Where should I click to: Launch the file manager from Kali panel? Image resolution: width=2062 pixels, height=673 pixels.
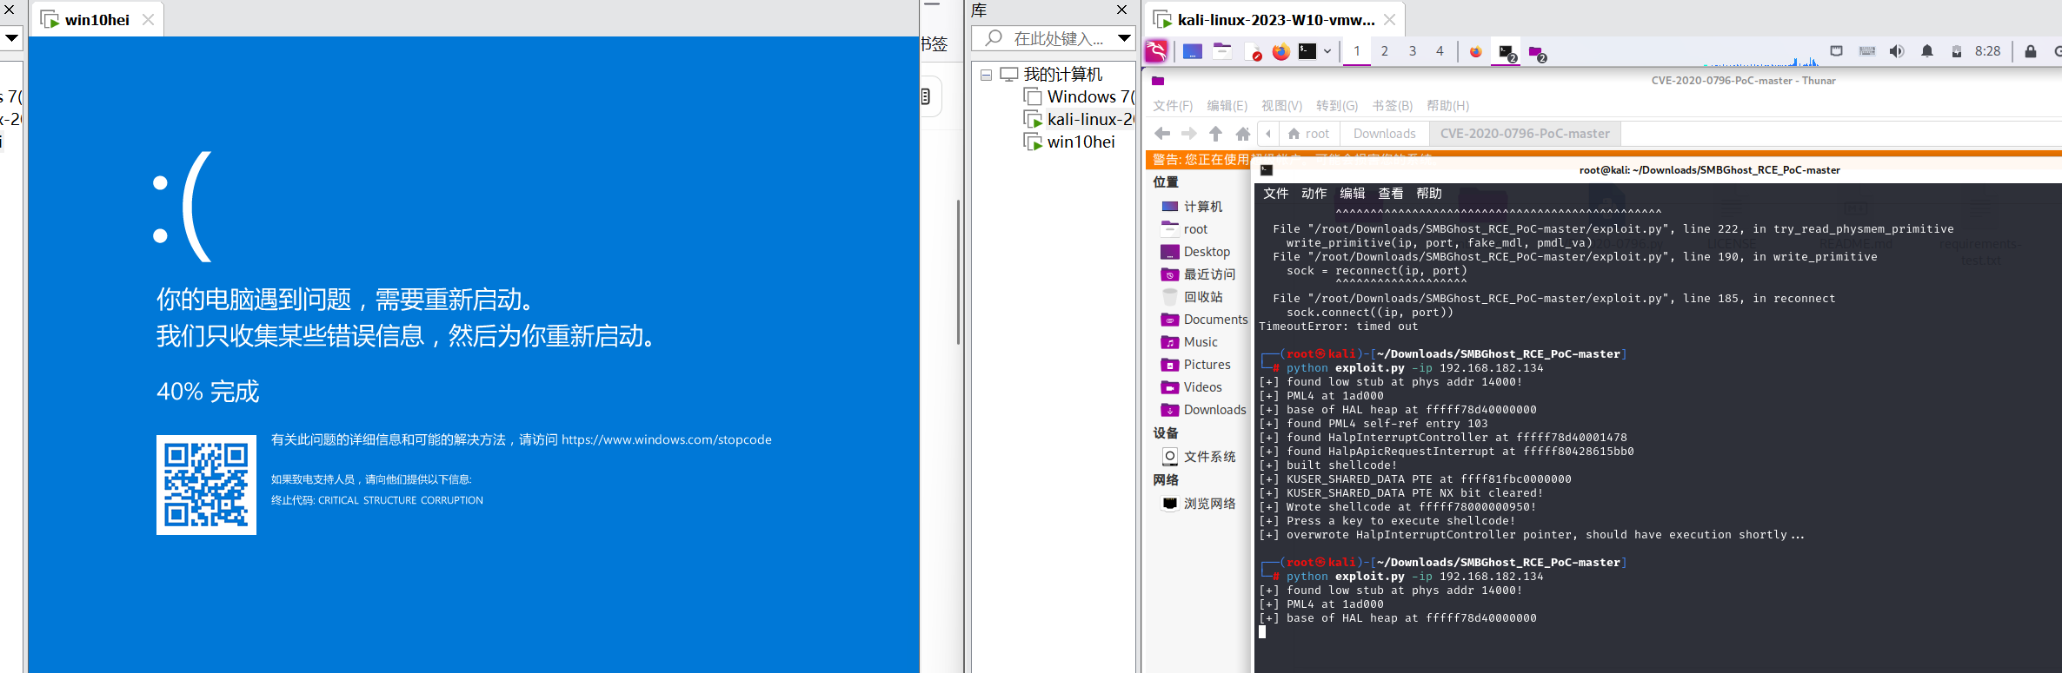click(1222, 51)
